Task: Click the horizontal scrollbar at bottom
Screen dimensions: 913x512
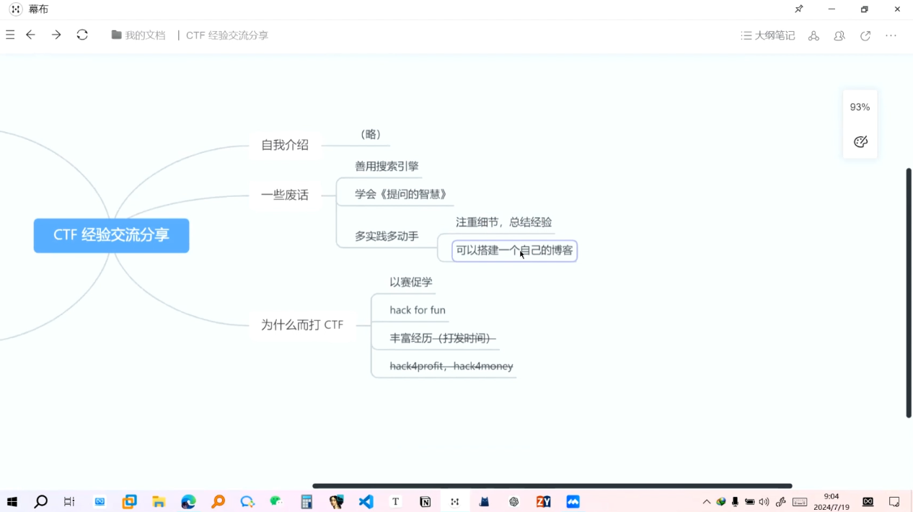Action: (552, 486)
